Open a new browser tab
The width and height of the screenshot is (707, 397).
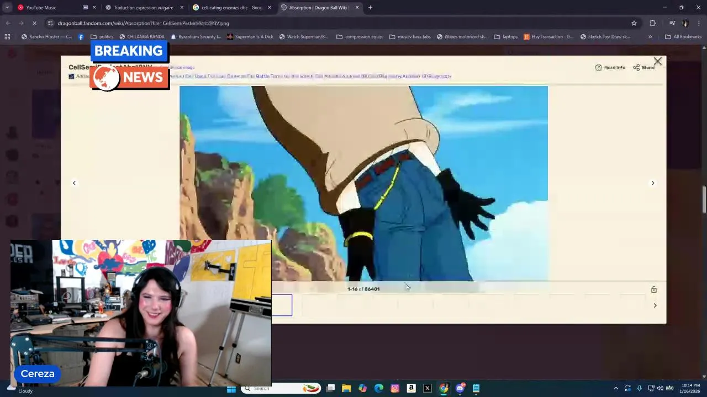tap(370, 8)
